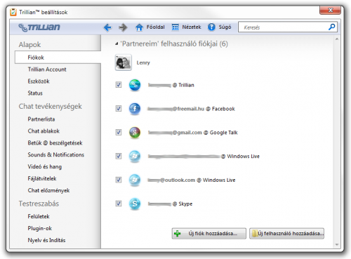Click the Skype account icon
Viewport: 351px width, 259px height.
click(x=135, y=204)
